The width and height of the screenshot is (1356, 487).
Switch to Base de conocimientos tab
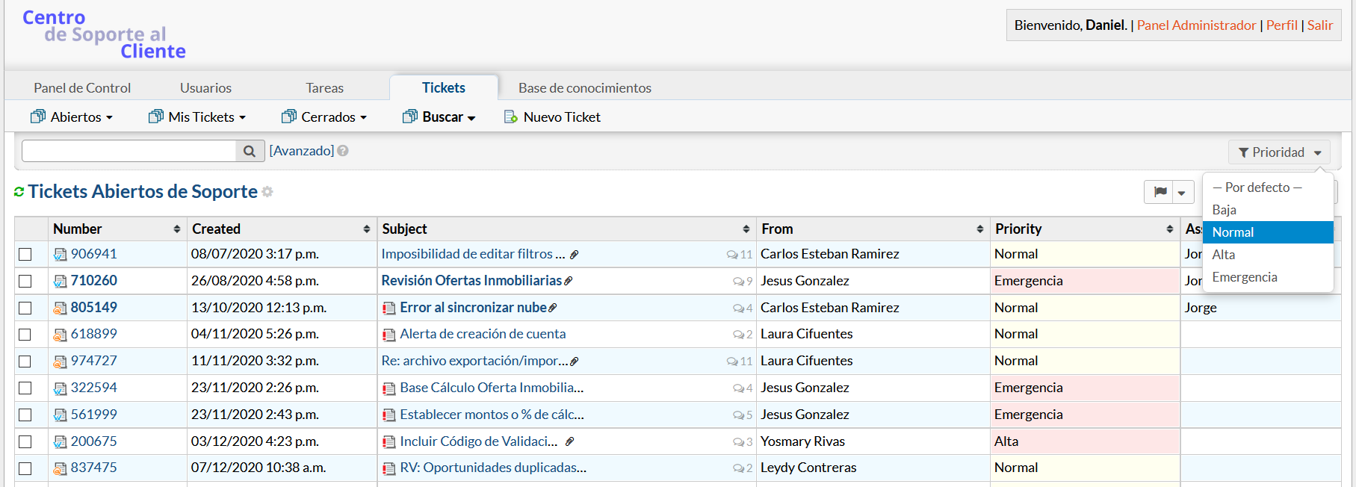point(584,88)
